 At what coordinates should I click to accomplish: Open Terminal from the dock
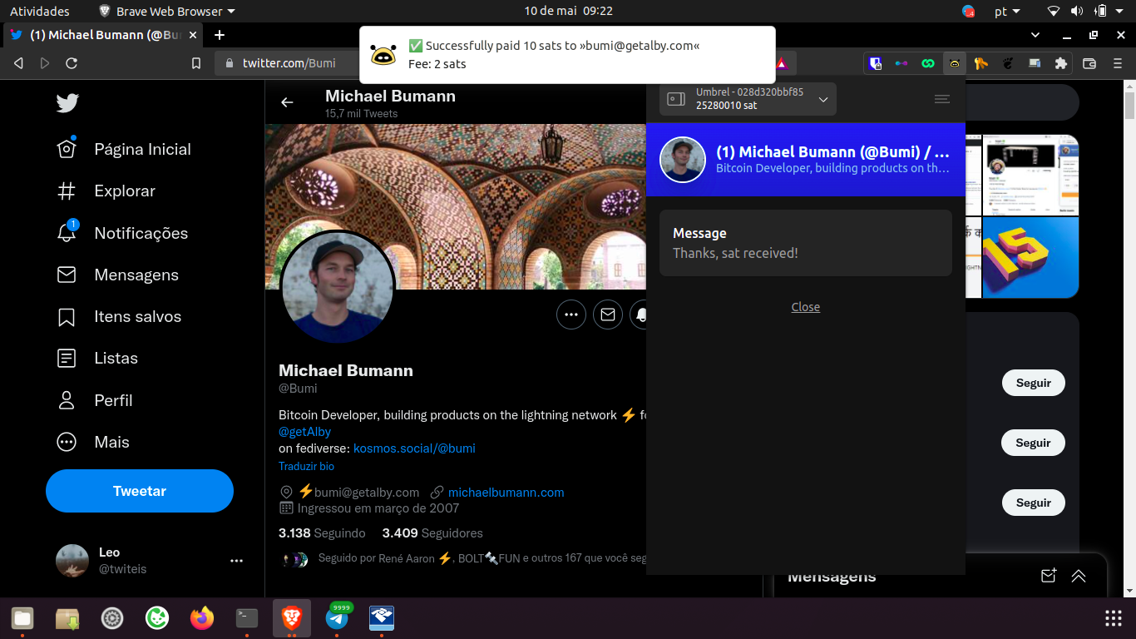pos(247,618)
